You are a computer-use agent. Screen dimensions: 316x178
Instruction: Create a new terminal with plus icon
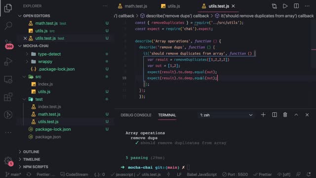click(x=263, y=115)
